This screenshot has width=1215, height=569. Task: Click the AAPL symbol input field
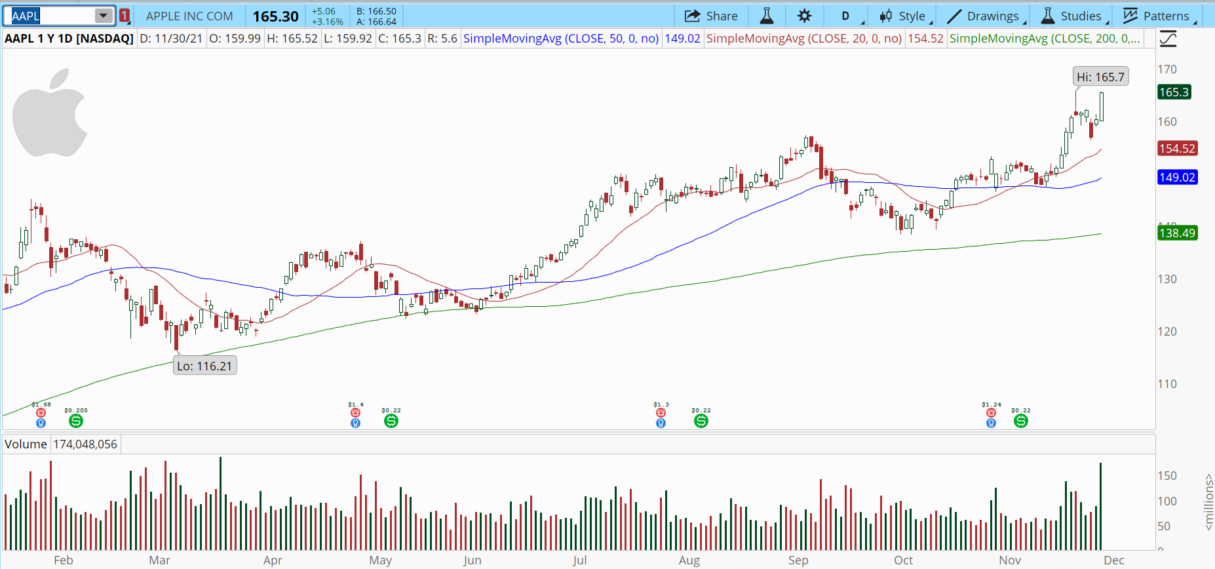[51, 16]
